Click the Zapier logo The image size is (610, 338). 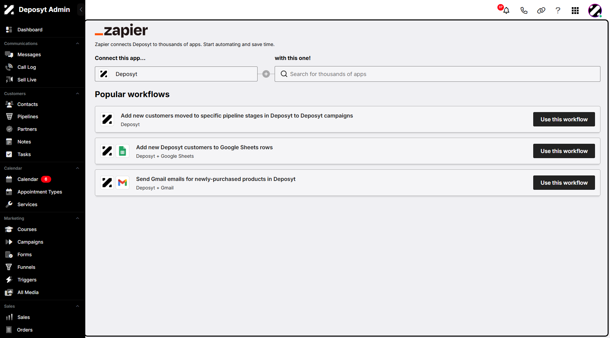(121, 30)
